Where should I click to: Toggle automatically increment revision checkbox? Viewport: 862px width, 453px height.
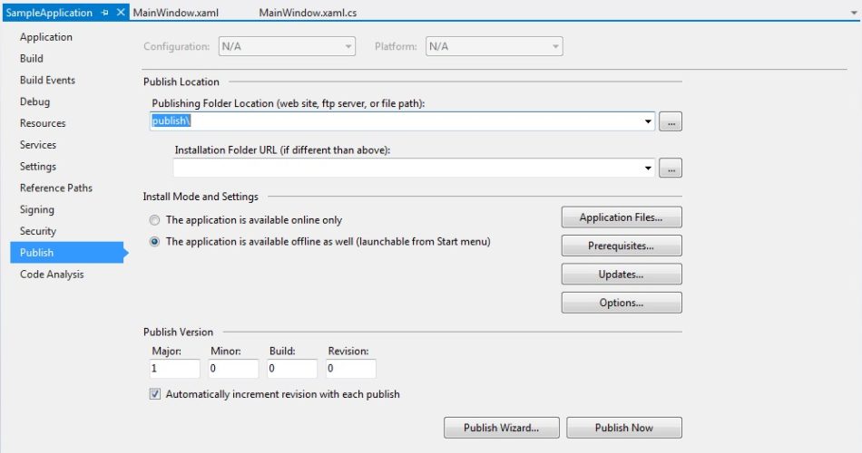(154, 394)
